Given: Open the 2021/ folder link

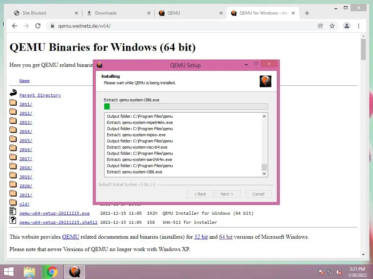Looking at the screenshot, I should [x=26, y=195].
